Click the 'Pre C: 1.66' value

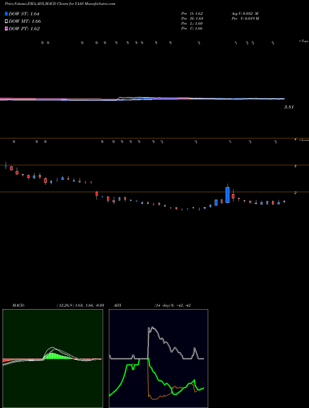click(192, 28)
